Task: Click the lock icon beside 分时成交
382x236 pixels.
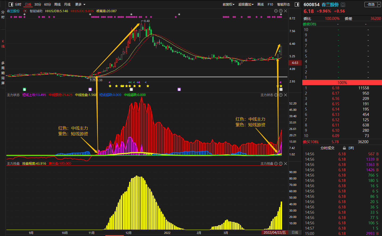Action: [344, 148]
